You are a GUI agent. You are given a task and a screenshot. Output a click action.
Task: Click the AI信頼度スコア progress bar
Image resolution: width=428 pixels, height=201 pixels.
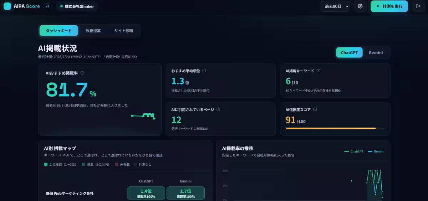[335, 128]
